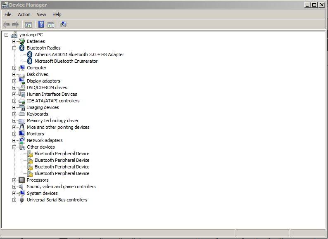The width and height of the screenshot is (328, 239).
Task: Expand the Batteries node
Action: [14, 41]
